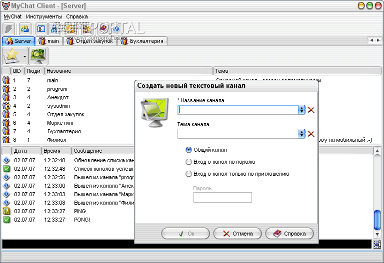Screen dimensions: 384x263
Task: Select 'Вход в канал только по приглашению'
Action: click(x=188, y=174)
